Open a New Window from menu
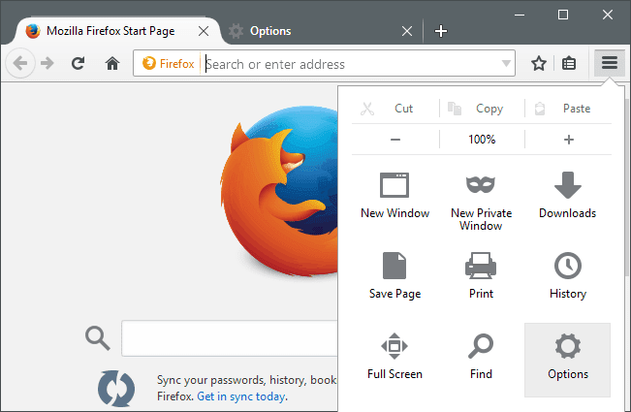 point(394,196)
